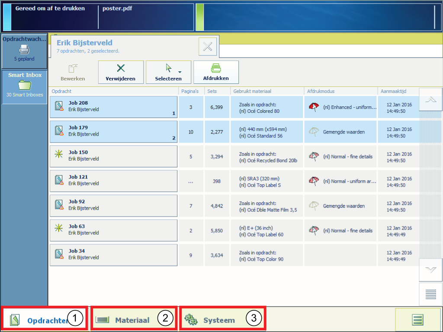Click the Afdrukken printer icon
This screenshot has height=332, width=443.
pyautogui.click(x=216, y=68)
